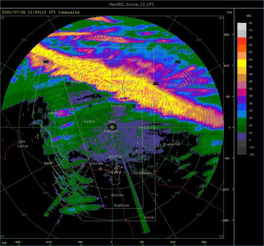
Task: Click the Vulcan town label
Action: click(x=149, y=217)
